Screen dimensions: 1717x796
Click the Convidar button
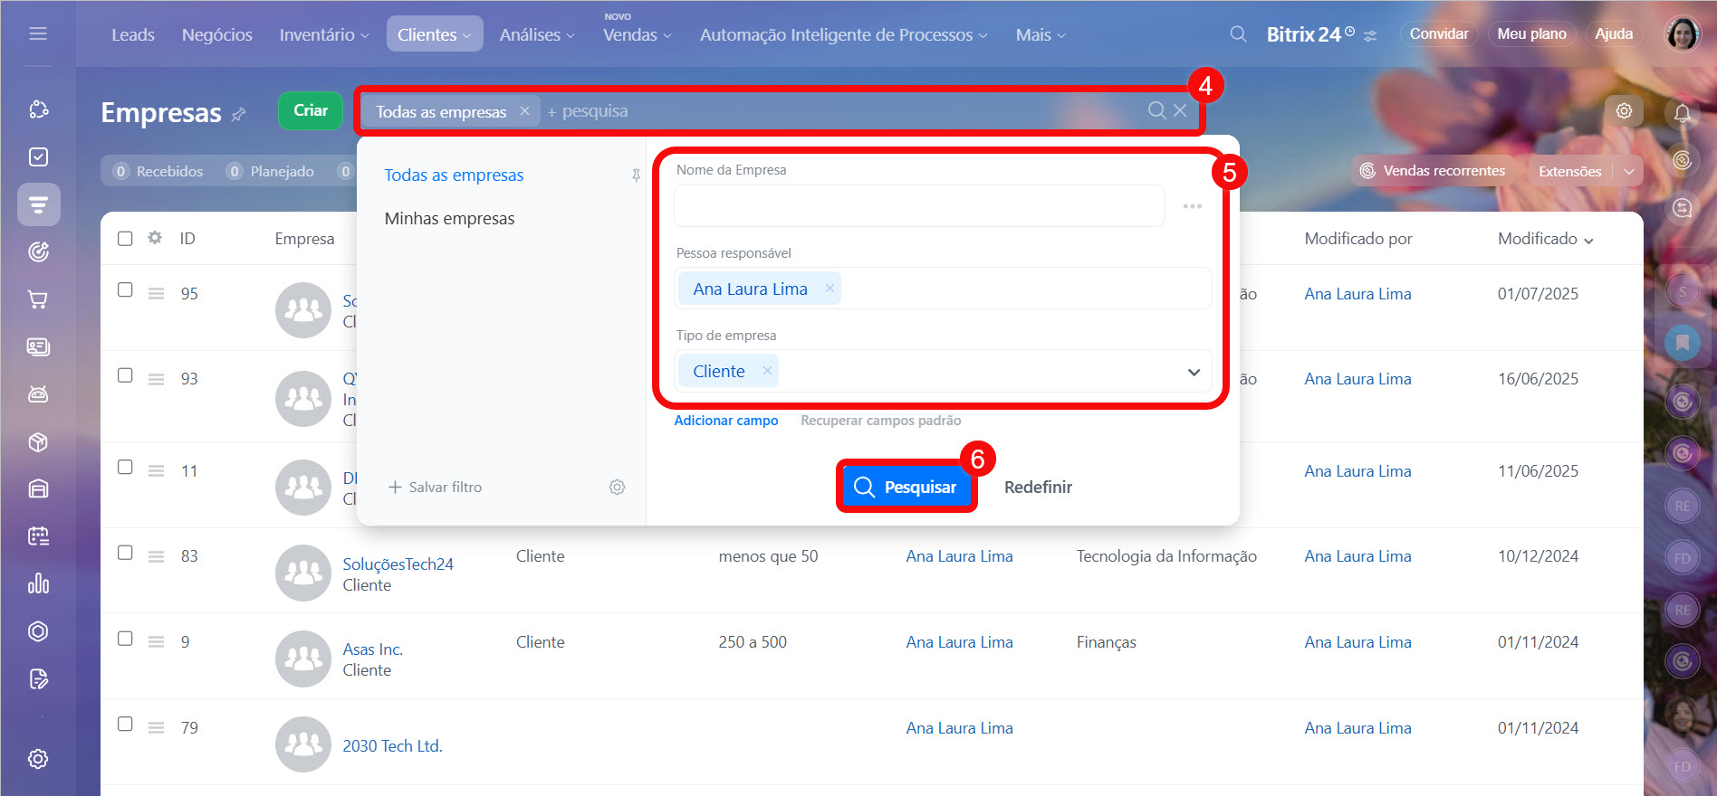pos(1439,34)
